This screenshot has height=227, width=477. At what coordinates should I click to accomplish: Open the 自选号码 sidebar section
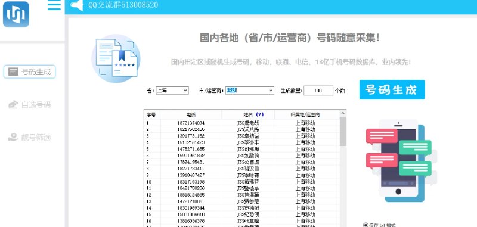[x=29, y=105]
